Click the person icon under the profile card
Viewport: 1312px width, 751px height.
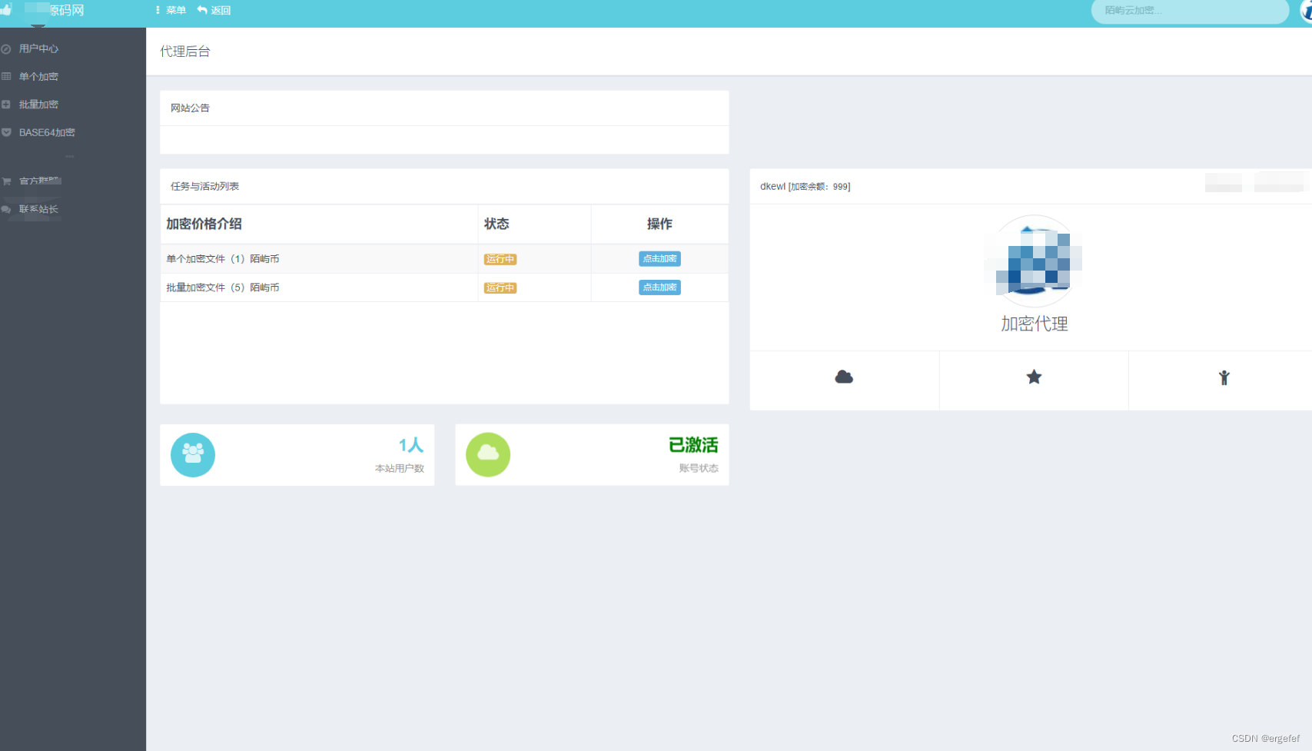point(1224,377)
